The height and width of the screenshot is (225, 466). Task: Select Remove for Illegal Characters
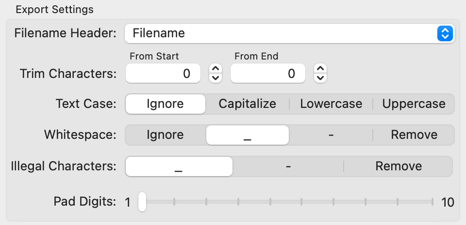click(x=398, y=166)
